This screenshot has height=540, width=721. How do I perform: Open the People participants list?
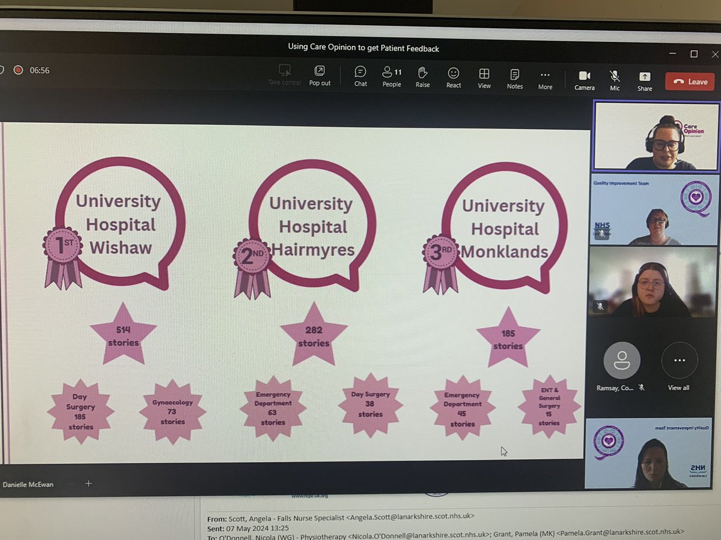pyautogui.click(x=392, y=77)
